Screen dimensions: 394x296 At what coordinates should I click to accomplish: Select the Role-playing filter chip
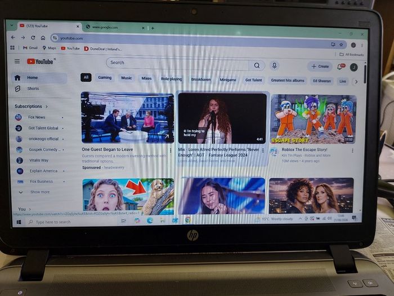click(171, 79)
